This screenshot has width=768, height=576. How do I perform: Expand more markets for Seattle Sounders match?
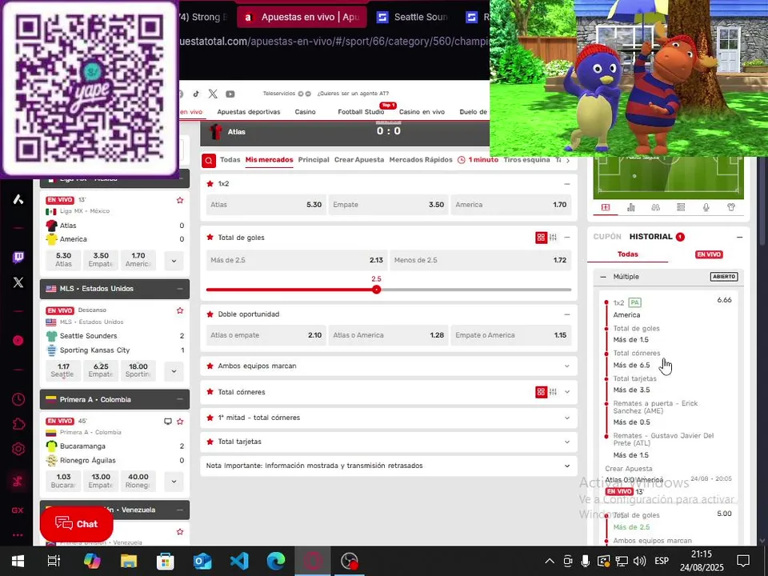tap(174, 371)
